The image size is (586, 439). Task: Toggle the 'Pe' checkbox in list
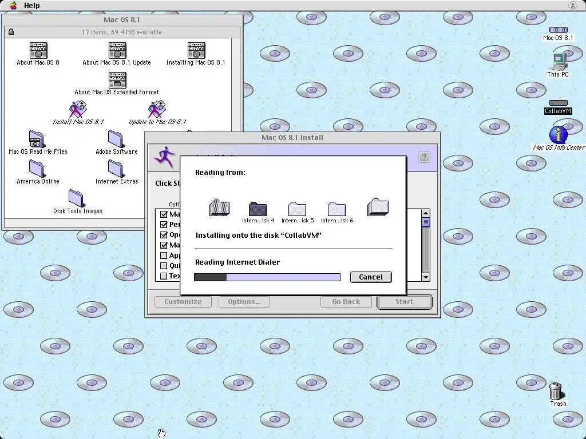[x=164, y=224]
